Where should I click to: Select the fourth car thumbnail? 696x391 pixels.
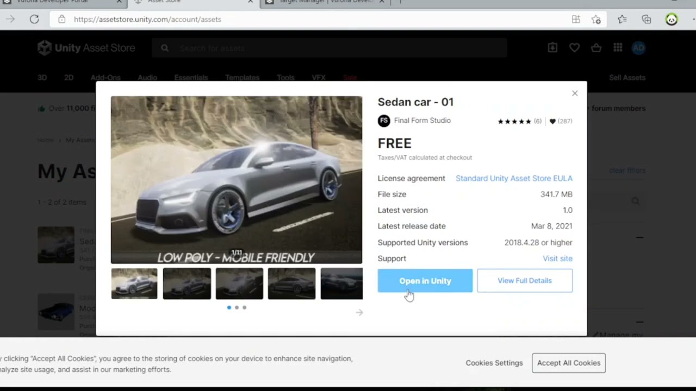291,283
